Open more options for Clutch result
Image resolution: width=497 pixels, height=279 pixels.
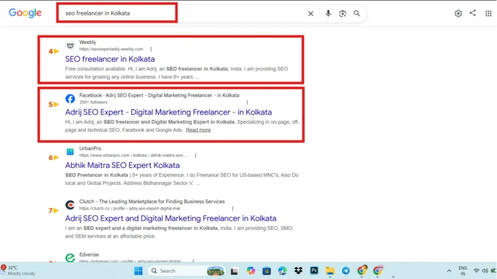(x=233, y=209)
